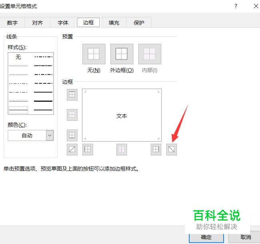The width and height of the screenshot is (260, 244).
Task: Switch to the 对齐 tab
Action: 38,22
